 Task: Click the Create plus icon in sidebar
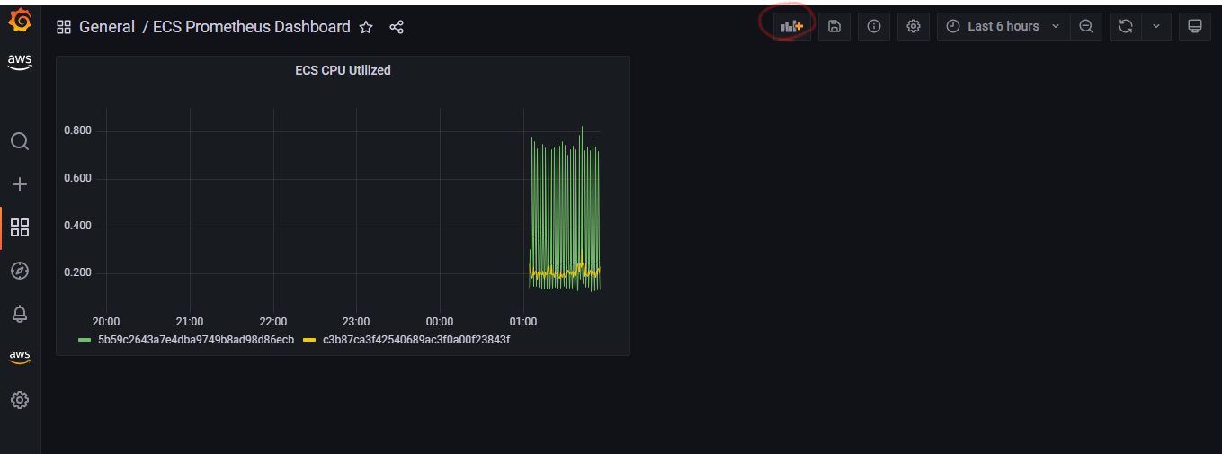point(20,184)
